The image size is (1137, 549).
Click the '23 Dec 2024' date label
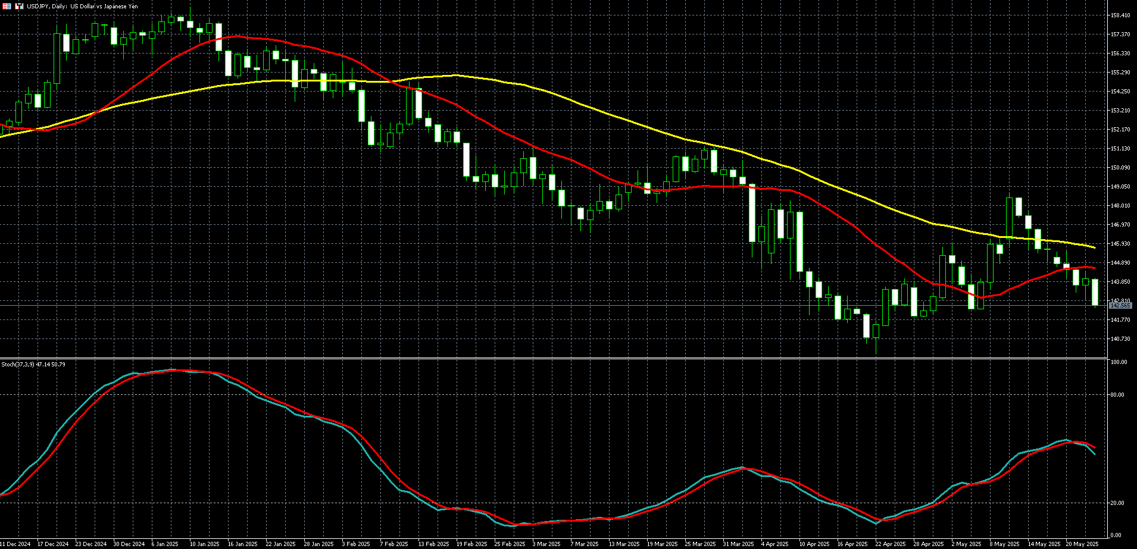[91, 544]
